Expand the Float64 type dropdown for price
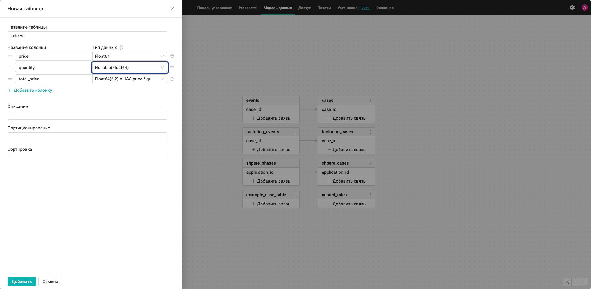The image size is (591, 289). [130, 56]
